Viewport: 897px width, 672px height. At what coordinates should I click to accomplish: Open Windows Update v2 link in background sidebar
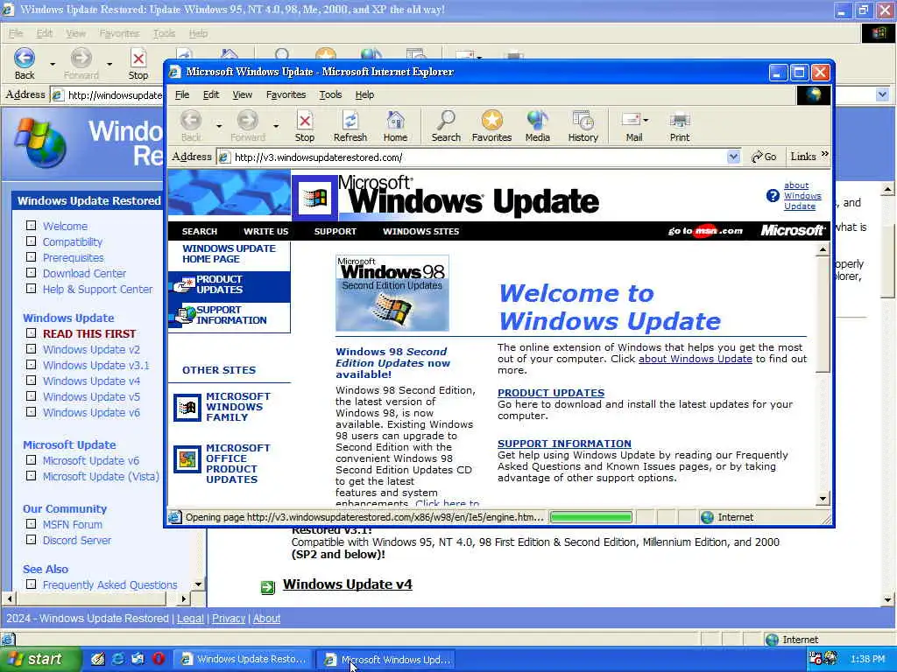(x=91, y=350)
